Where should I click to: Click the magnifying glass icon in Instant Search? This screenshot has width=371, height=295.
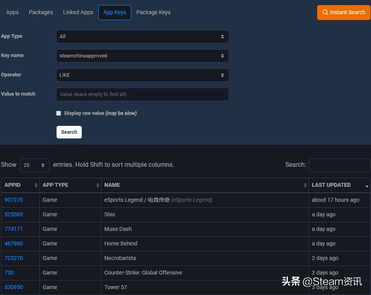(x=325, y=12)
